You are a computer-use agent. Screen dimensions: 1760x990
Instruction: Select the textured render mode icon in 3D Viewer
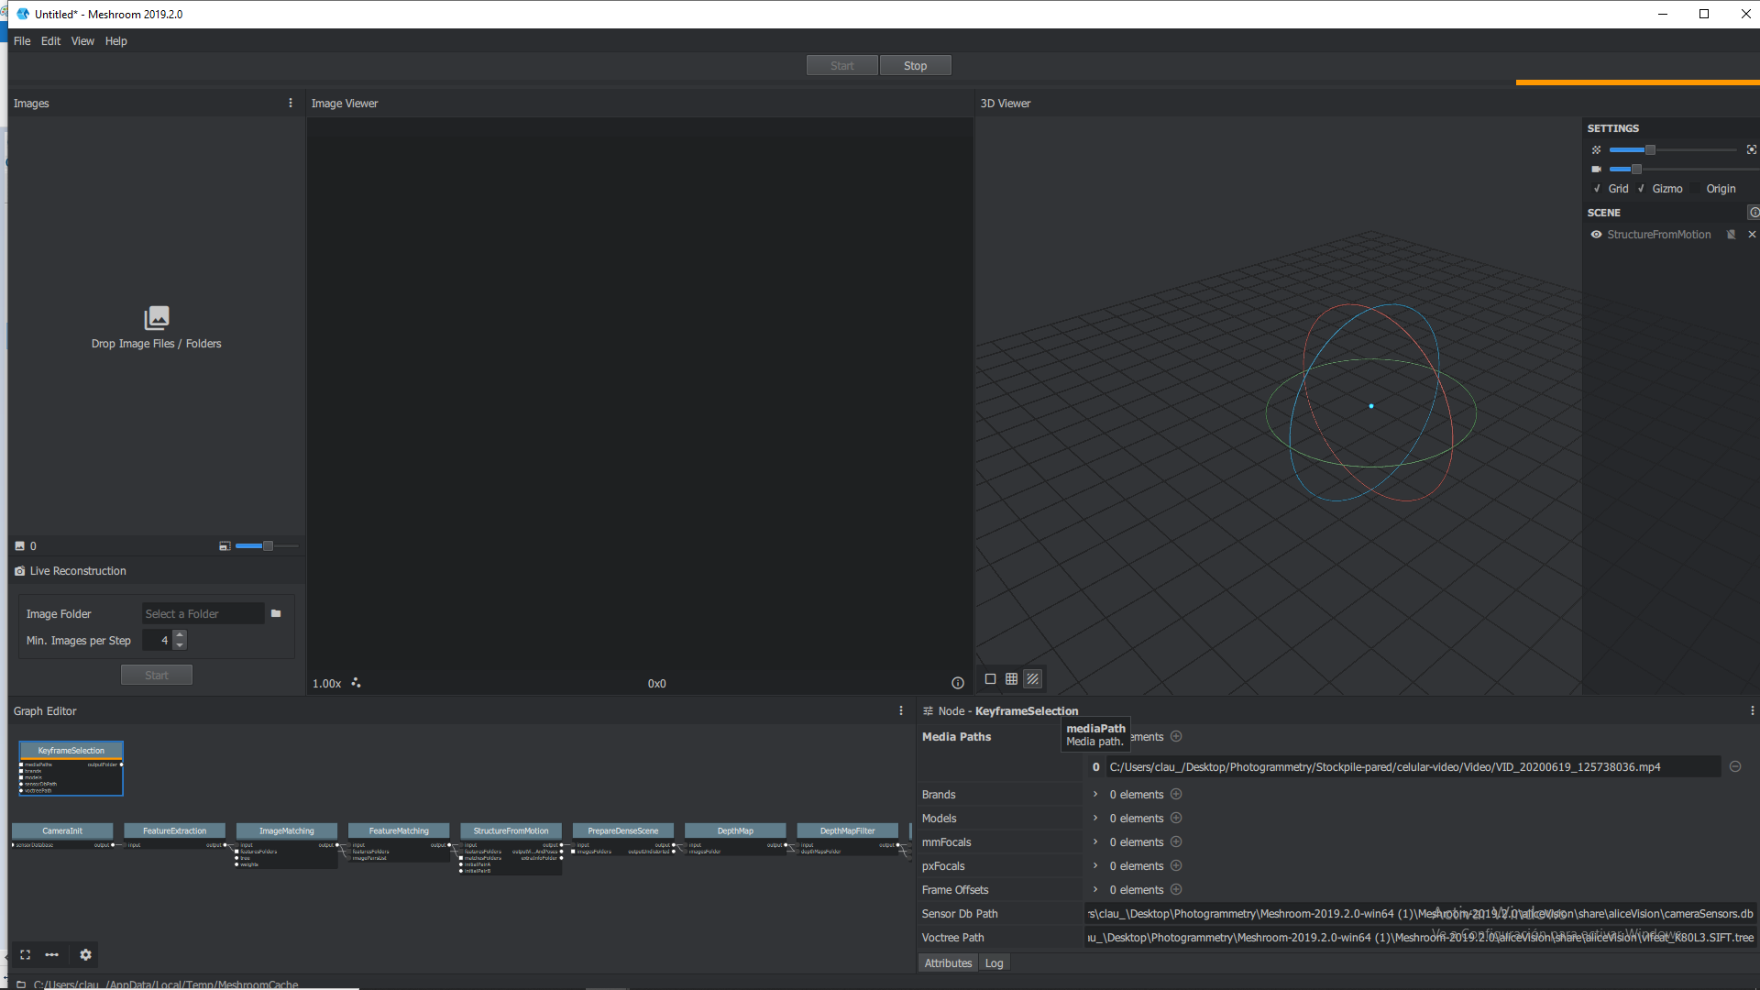pos(1032,679)
